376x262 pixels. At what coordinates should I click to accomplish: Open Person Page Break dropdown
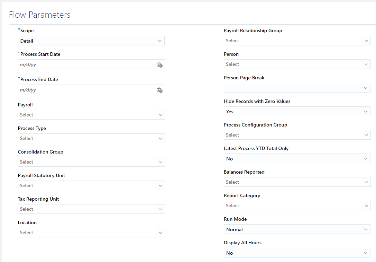pyautogui.click(x=297, y=88)
